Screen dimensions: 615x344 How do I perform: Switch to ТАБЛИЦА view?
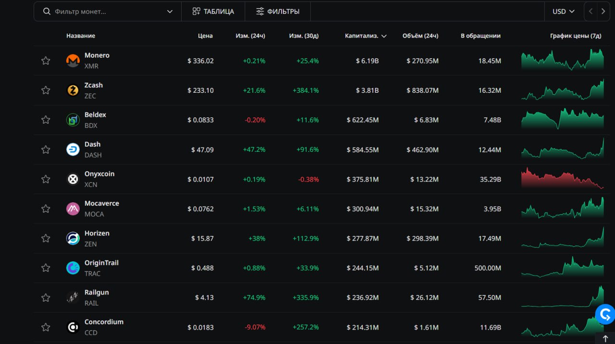213,12
